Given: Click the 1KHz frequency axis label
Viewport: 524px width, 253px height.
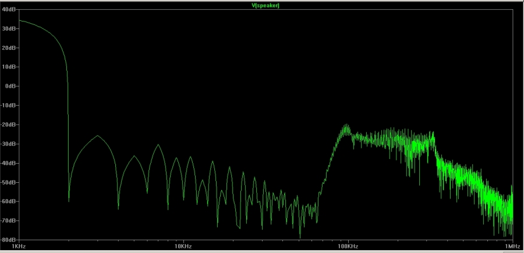Looking at the screenshot, I should click(x=19, y=247).
